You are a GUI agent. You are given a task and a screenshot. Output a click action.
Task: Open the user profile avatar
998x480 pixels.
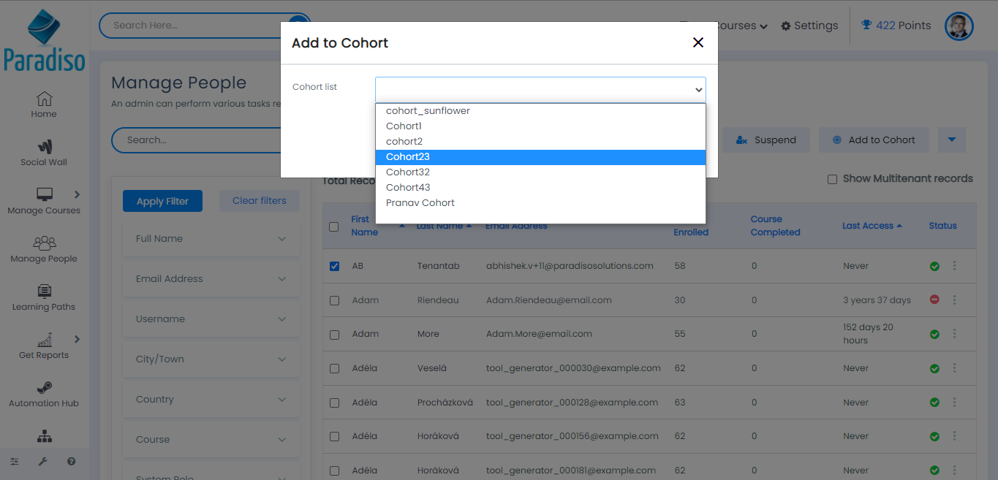coord(959,26)
